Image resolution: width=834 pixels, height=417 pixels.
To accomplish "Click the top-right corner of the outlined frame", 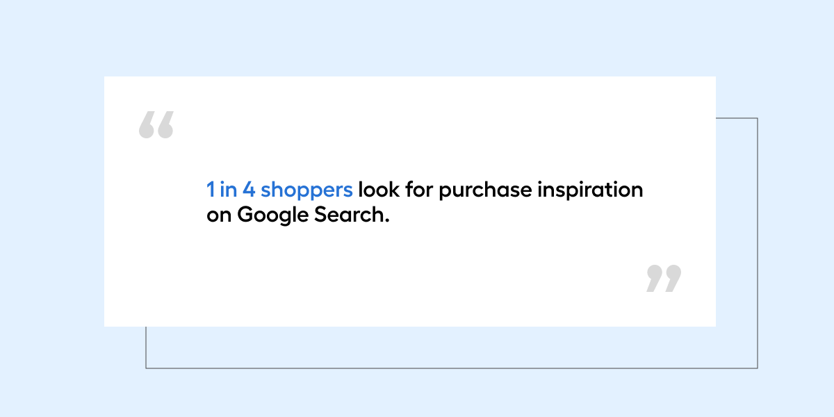I will [x=757, y=118].
